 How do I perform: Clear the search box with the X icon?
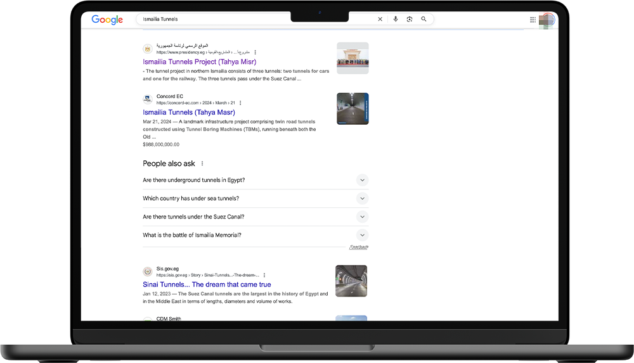tap(380, 20)
